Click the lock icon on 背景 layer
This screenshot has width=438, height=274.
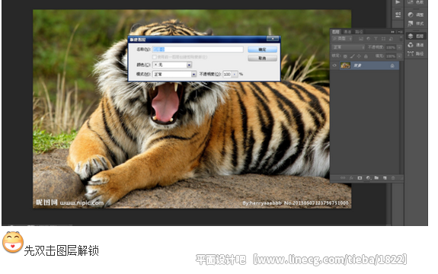(392, 65)
